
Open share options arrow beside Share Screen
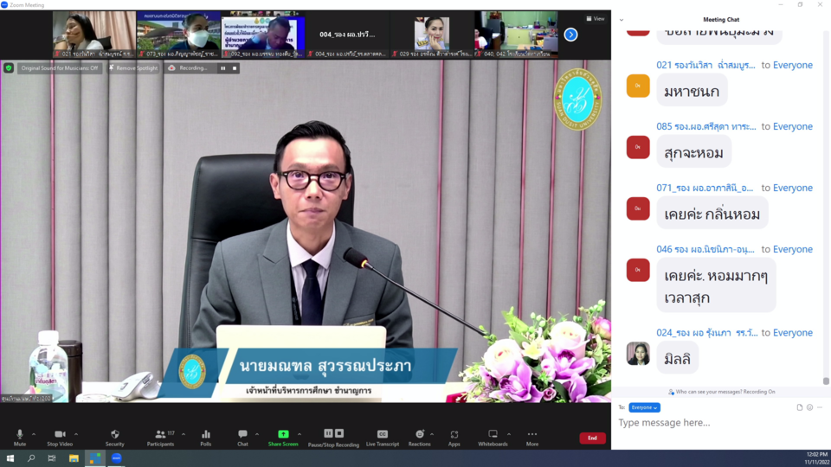click(300, 434)
